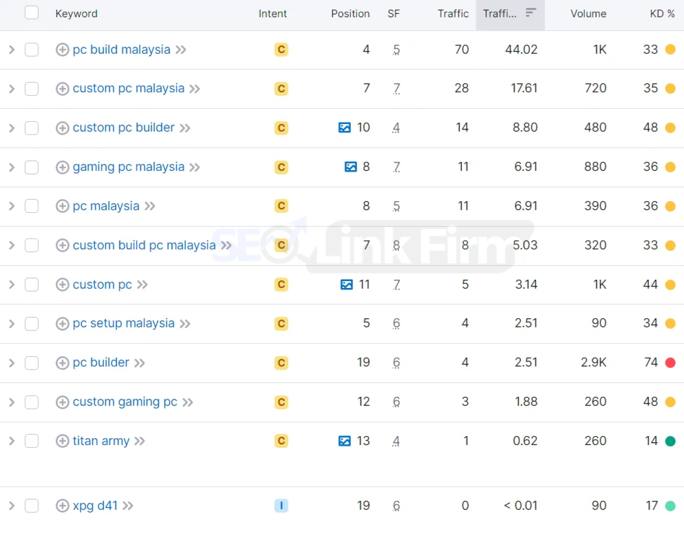Expand the pc build malaysia row
The image size is (684, 536).
pyautogui.click(x=12, y=50)
